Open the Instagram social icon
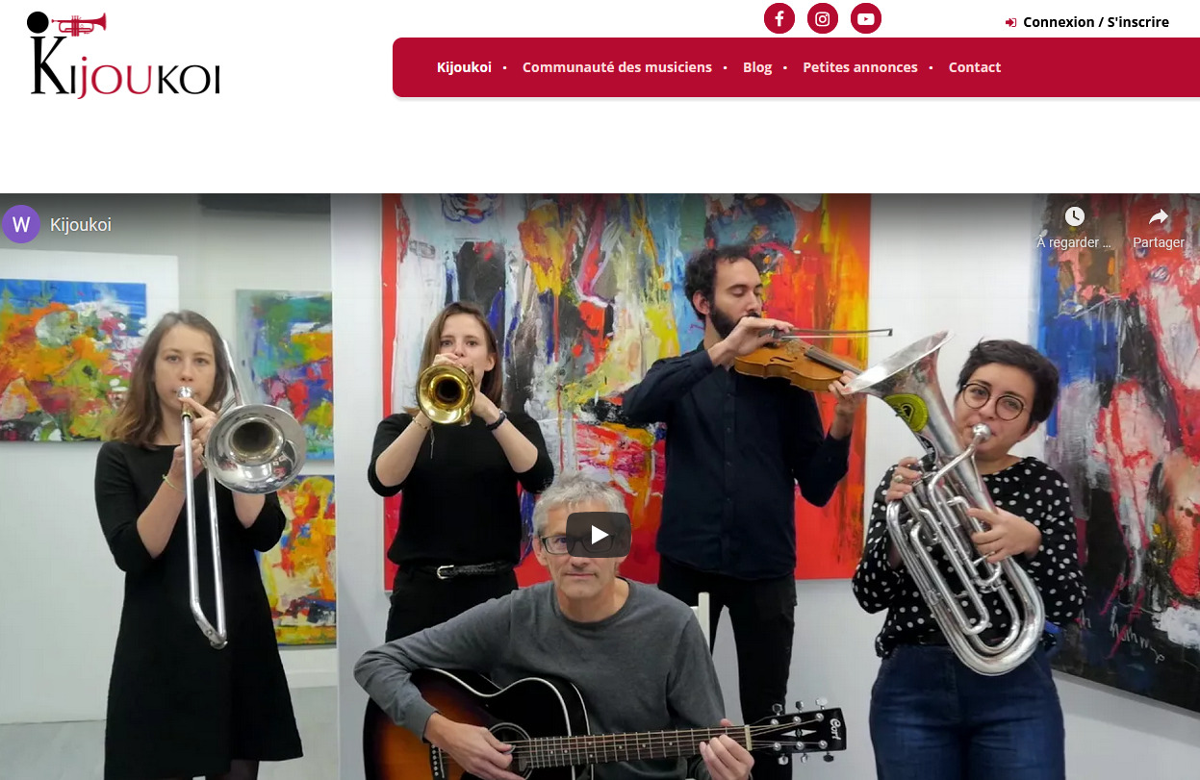Screen dimensions: 1200x780 coord(823,18)
